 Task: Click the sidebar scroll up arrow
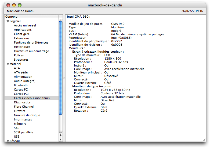coord(60,135)
